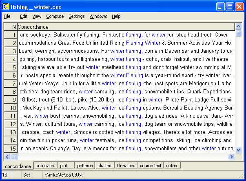
Task: Switch to the clusters tab
Action: coord(105,166)
